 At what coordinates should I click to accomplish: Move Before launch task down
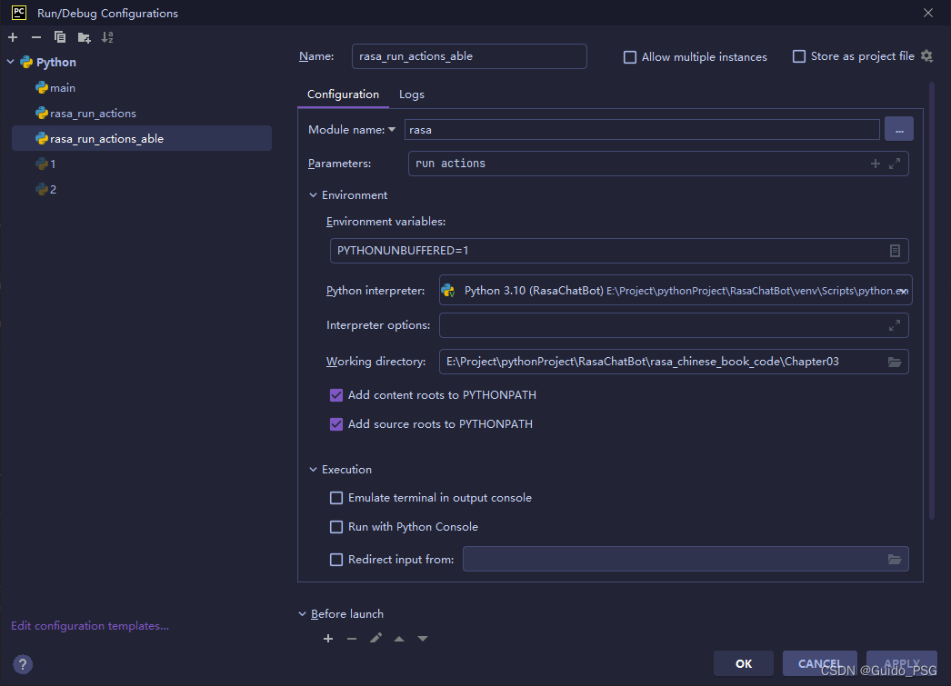(423, 639)
